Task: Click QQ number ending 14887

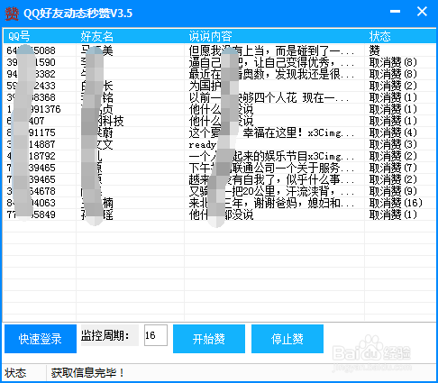Action: tap(31, 144)
